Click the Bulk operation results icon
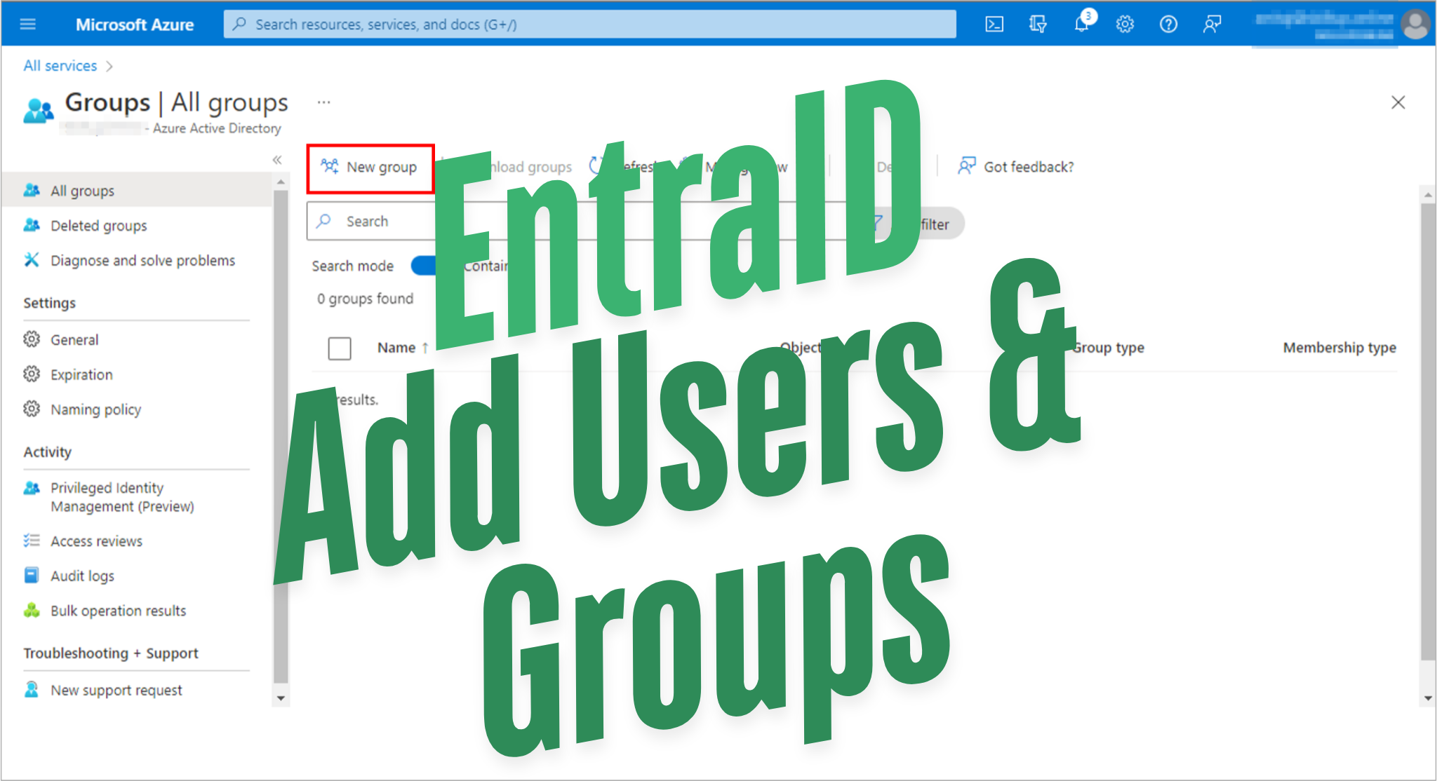Image resolution: width=1437 pixels, height=781 pixels. pyautogui.click(x=32, y=610)
